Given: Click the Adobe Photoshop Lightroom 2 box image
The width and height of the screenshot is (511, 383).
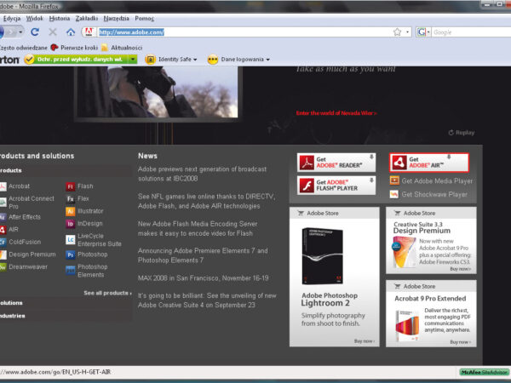Looking at the screenshot, I should [x=322, y=254].
